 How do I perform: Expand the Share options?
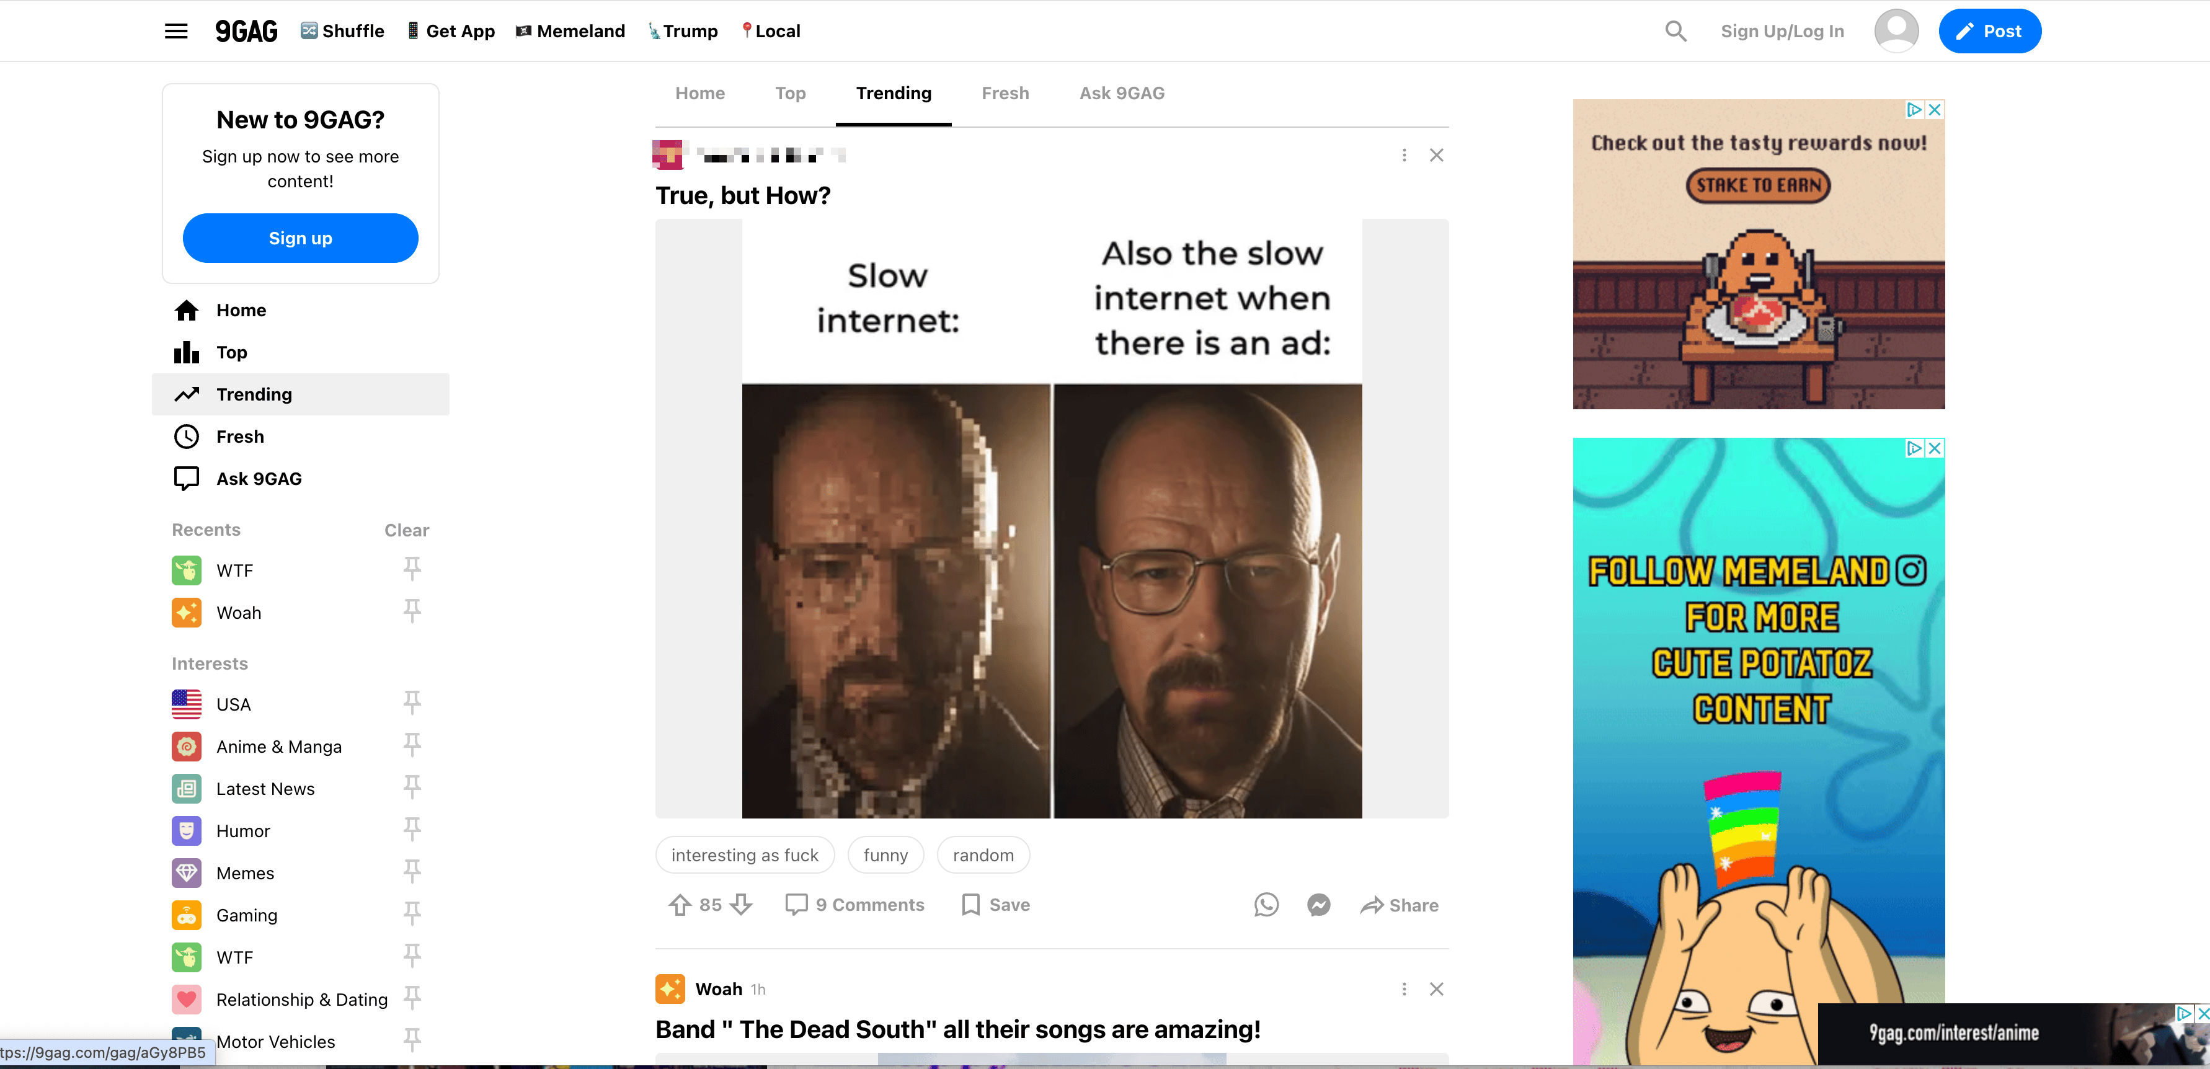coord(1400,904)
